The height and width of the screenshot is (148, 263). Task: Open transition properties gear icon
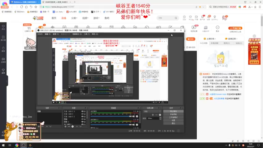[160, 115]
